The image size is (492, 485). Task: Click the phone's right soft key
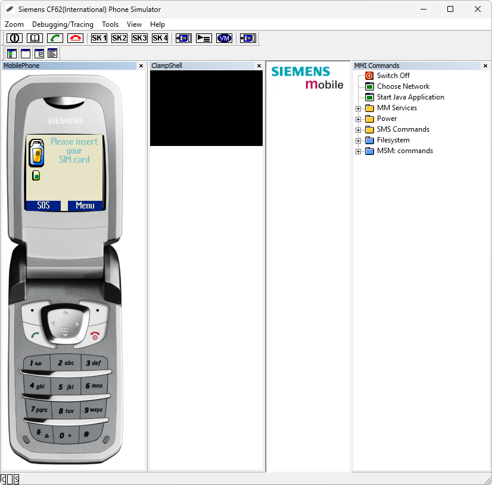97,312
